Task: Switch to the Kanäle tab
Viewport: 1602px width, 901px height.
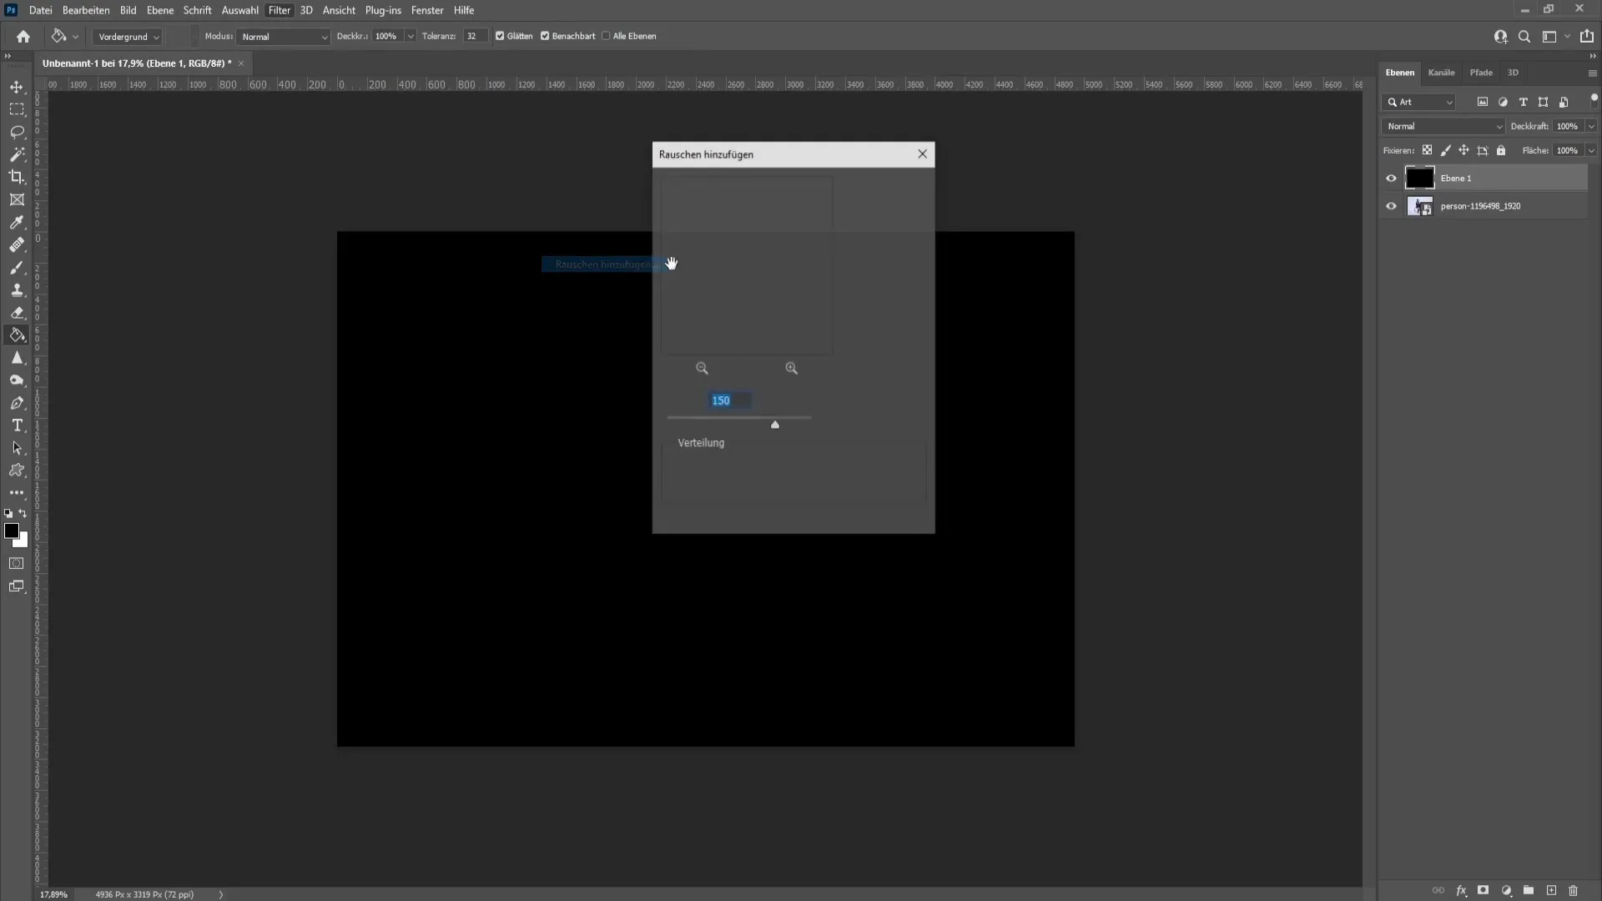Action: 1441,73
